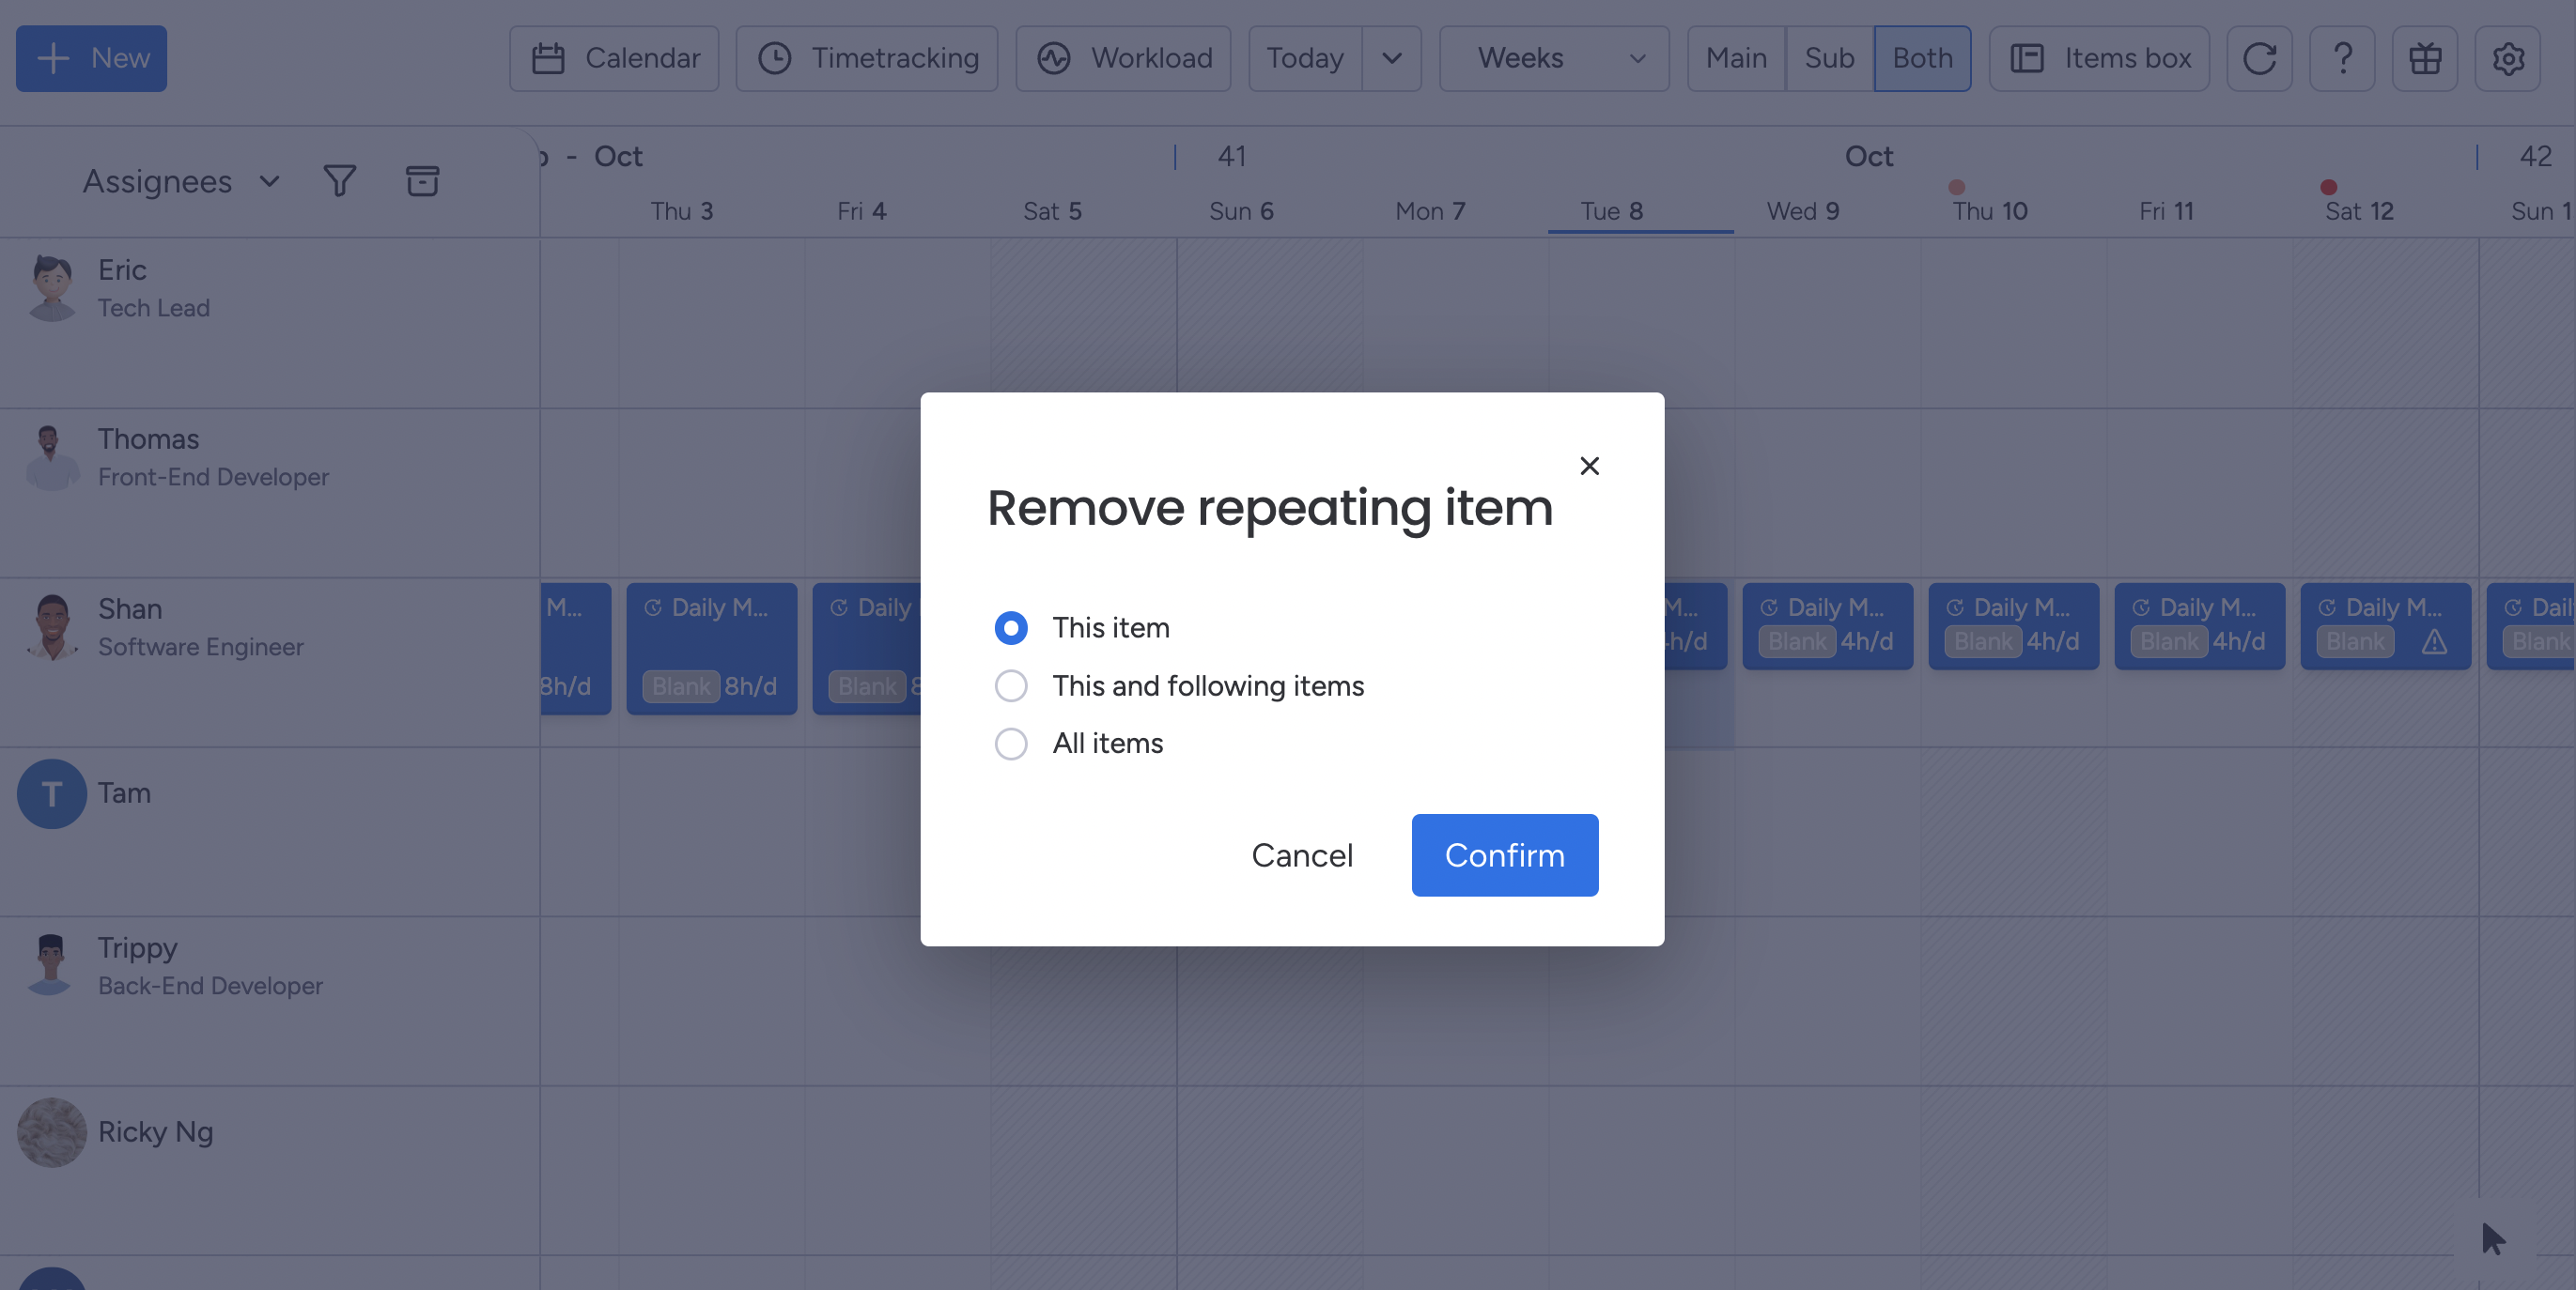Open help with the question mark icon
This screenshot has width=2576, height=1290.
[x=2342, y=58]
